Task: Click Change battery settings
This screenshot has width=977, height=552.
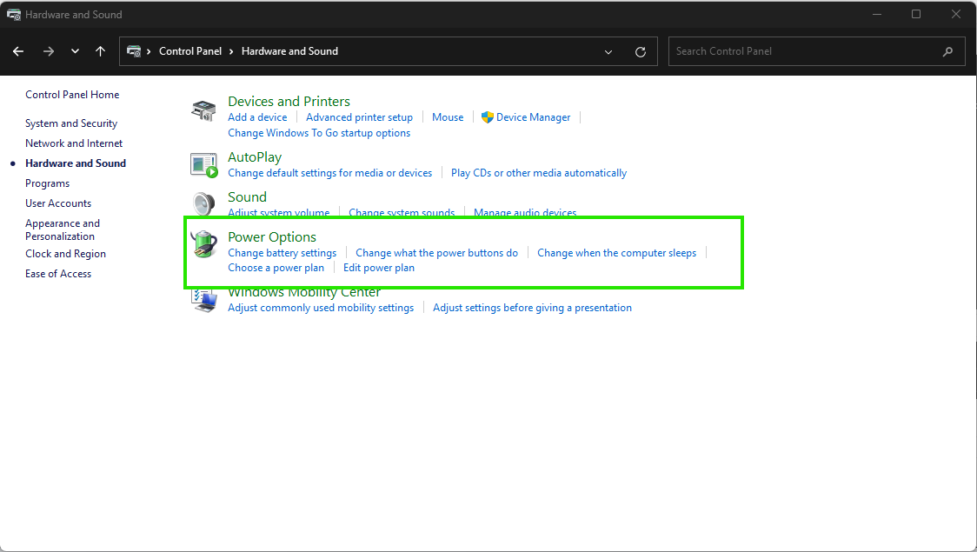Action: pos(282,253)
